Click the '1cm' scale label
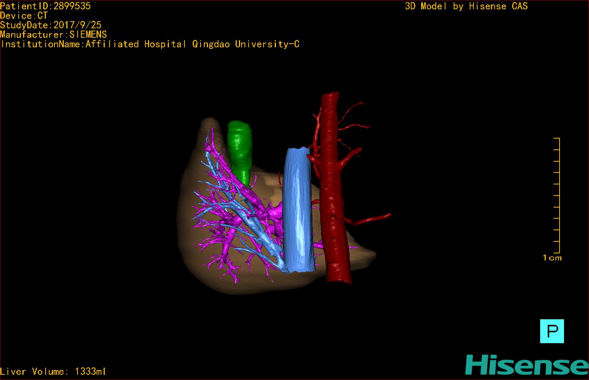Image resolution: width=589 pixels, height=380 pixels. [x=552, y=258]
